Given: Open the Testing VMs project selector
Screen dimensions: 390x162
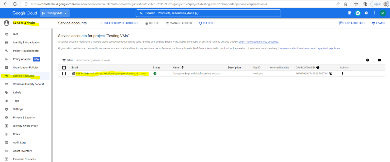Looking at the screenshot, I should [x=55, y=13].
